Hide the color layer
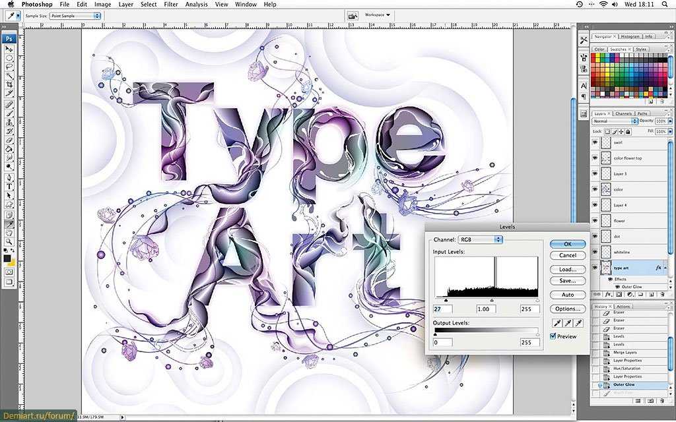 coord(595,189)
